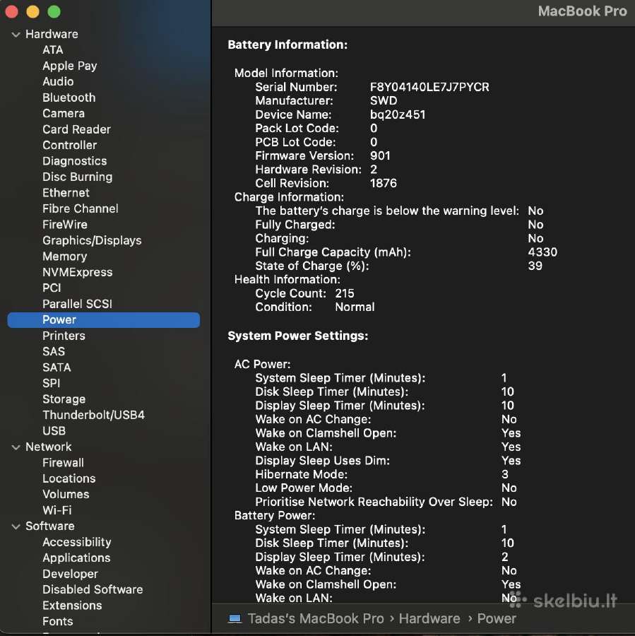Open Disabled Software entry
Screen dimensions: 635x636
click(x=93, y=590)
